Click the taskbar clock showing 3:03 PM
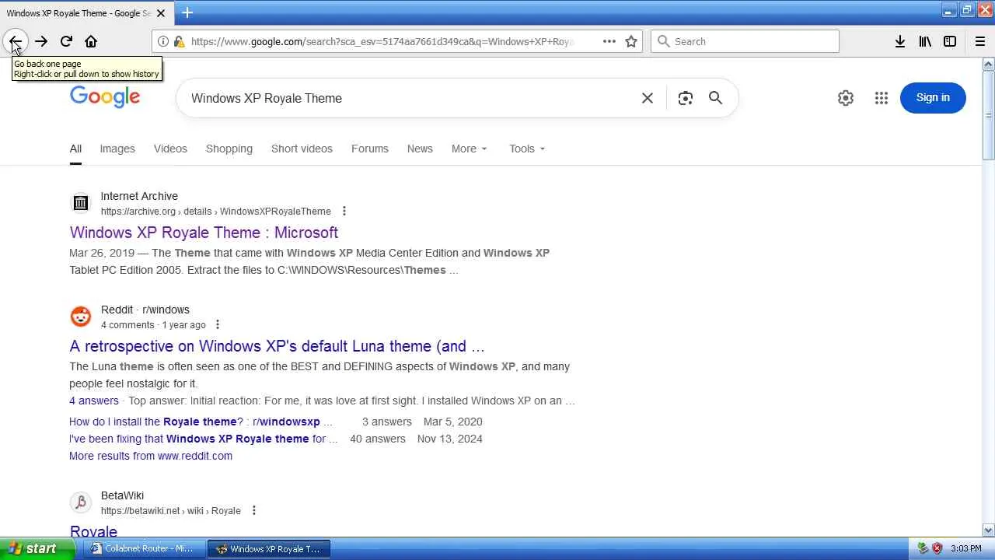This screenshot has height=560, width=995. tap(966, 548)
